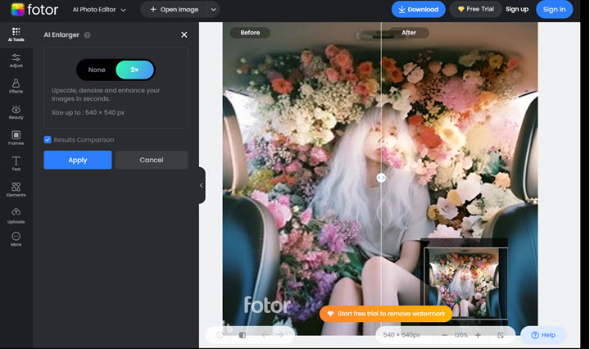
Task: Open the AI Tools sidebar panel
Action: (x=16, y=34)
